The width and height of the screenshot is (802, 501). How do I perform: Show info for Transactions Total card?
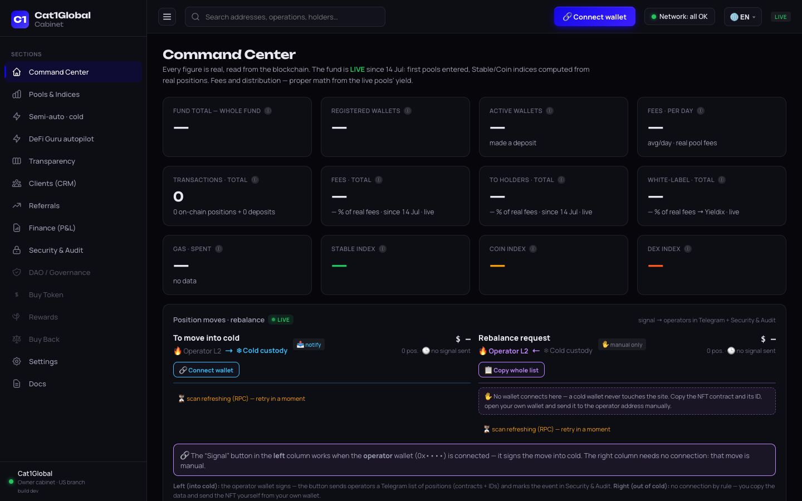[x=255, y=180]
